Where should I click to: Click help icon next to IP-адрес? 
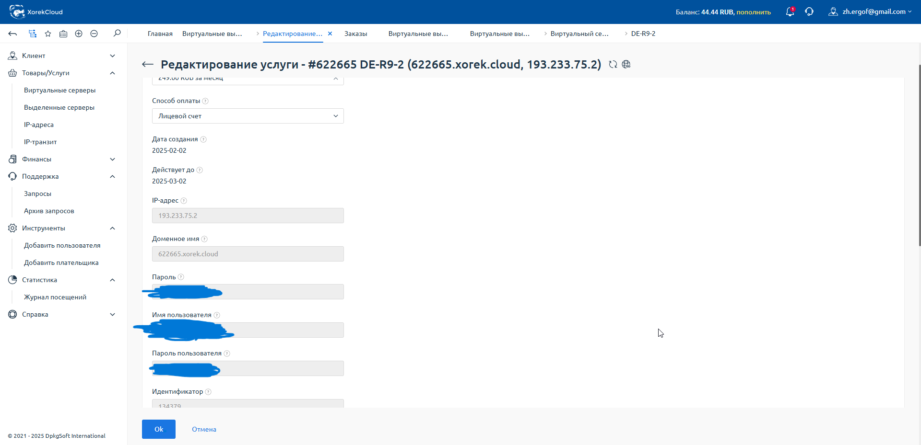pyautogui.click(x=184, y=201)
